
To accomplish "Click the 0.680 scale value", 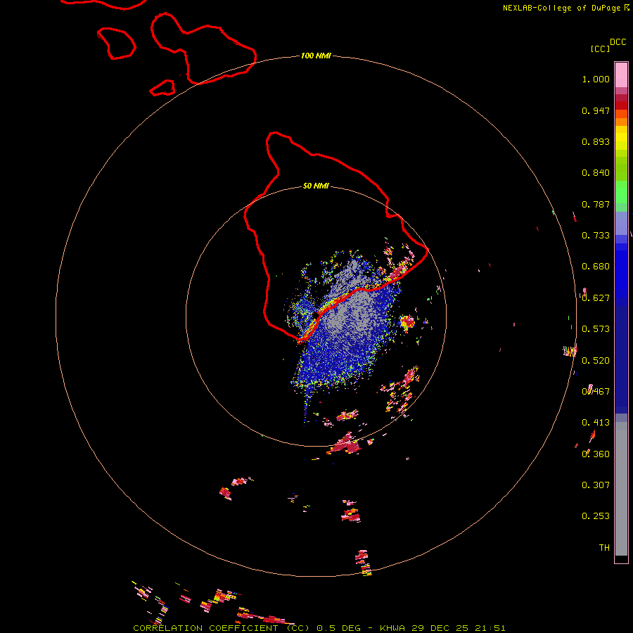I will tap(596, 267).
